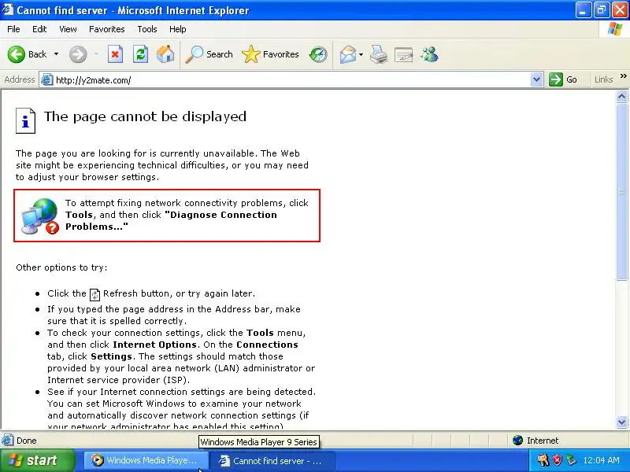Click "The page cannot be displayed" heading
The width and height of the screenshot is (630, 472).
tap(145, 116)
